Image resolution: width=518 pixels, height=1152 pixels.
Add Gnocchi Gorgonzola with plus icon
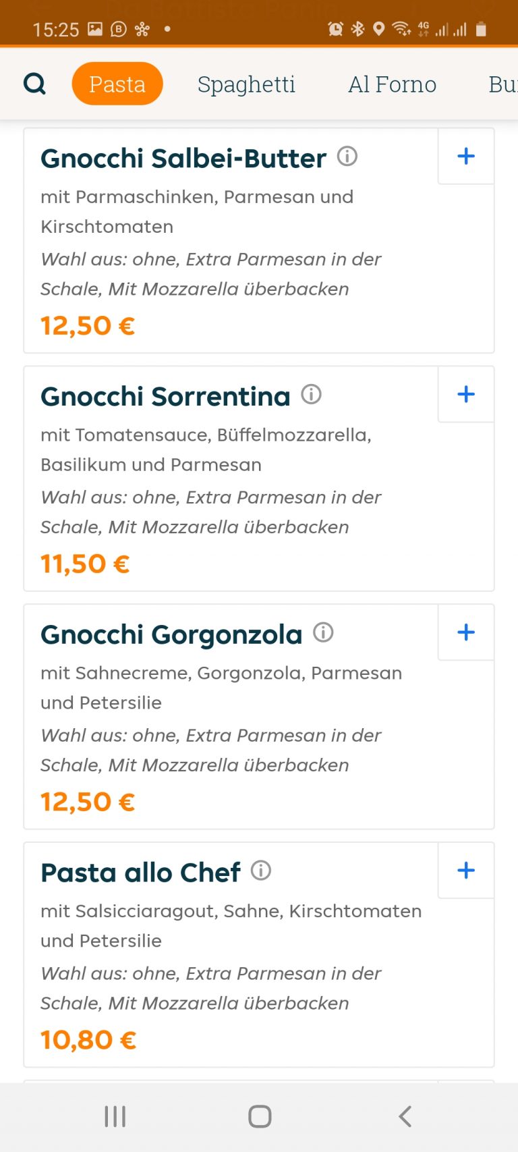(x=466, y=632)
